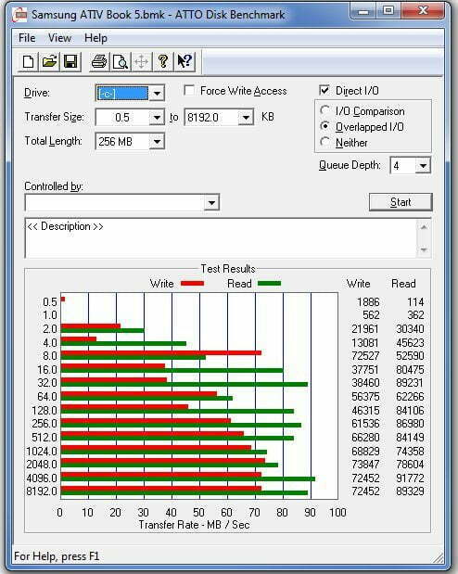Start the disk benchmark
This screenshot has height=574, width=458.
tap(401, 202)
